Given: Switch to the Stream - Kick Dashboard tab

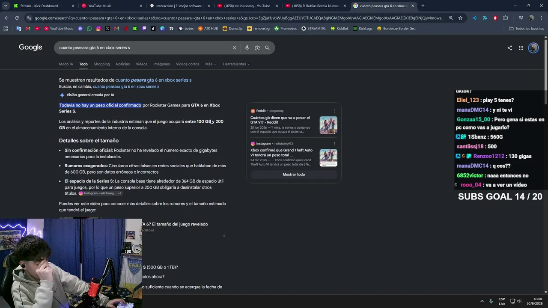Looking at the screenshot, I should click(44, 6).
